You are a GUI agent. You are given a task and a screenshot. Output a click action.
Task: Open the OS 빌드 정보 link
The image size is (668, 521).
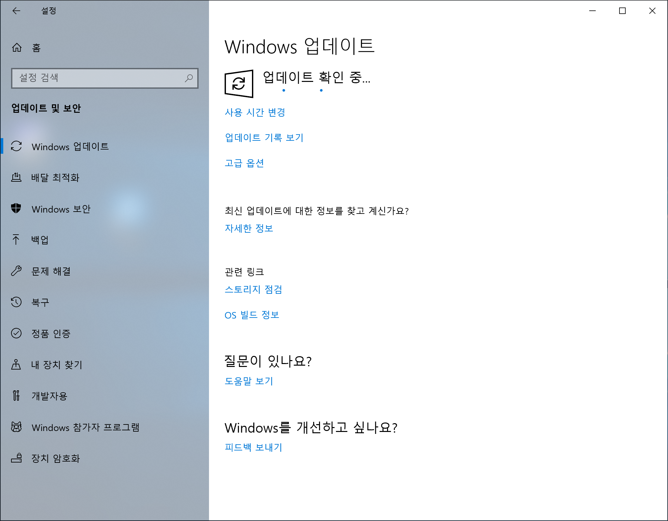click(x=252, y=315)
